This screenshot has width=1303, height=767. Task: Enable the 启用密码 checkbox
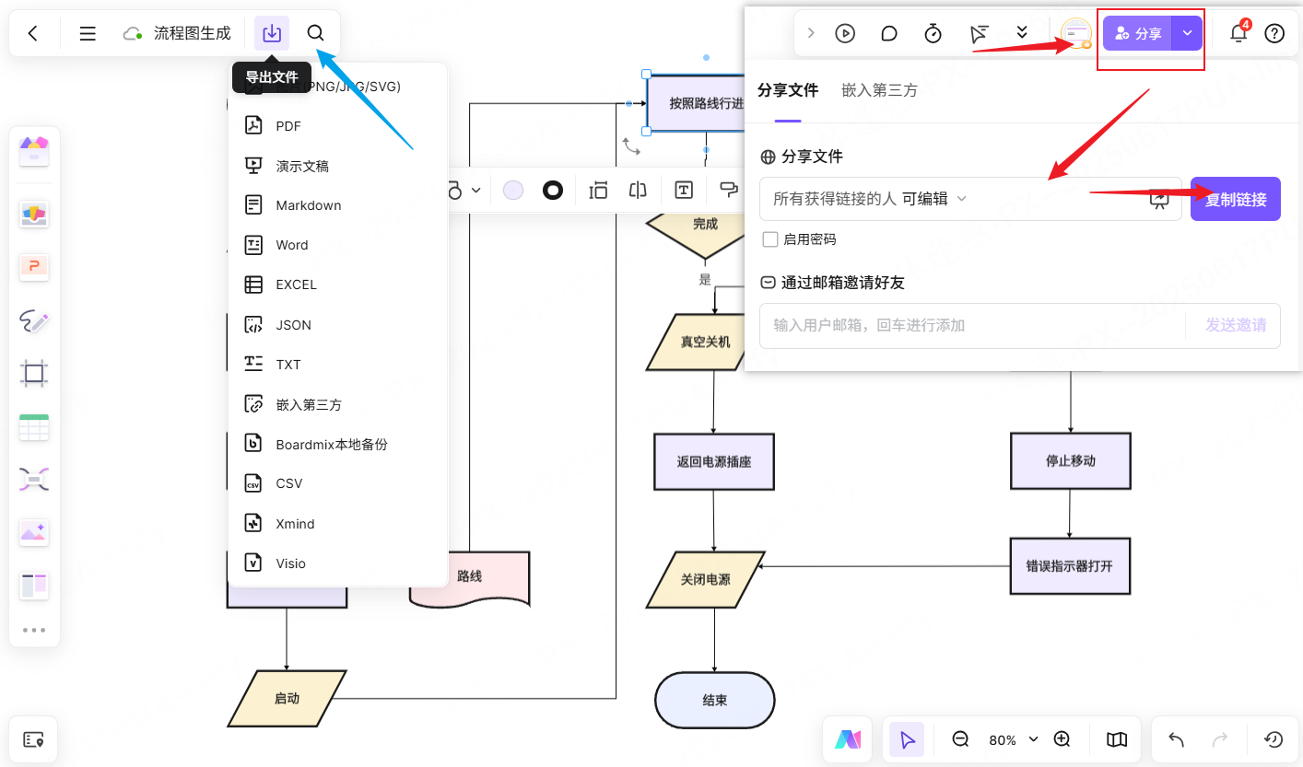pyautogui.click(x=770, y=239)
